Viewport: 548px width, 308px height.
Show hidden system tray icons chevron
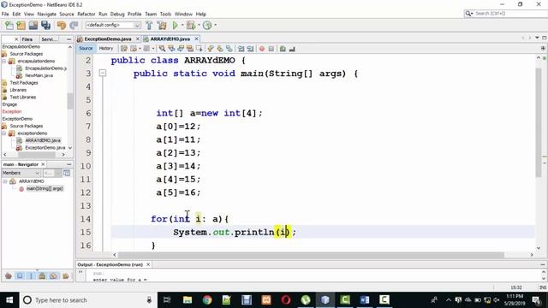(x=449, y=299)
